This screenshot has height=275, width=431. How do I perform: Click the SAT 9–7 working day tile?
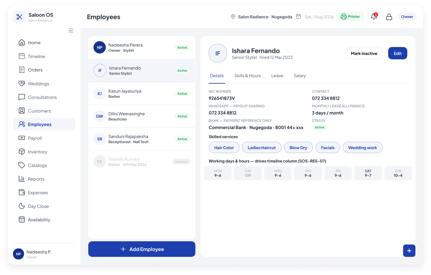coord(368,173)
